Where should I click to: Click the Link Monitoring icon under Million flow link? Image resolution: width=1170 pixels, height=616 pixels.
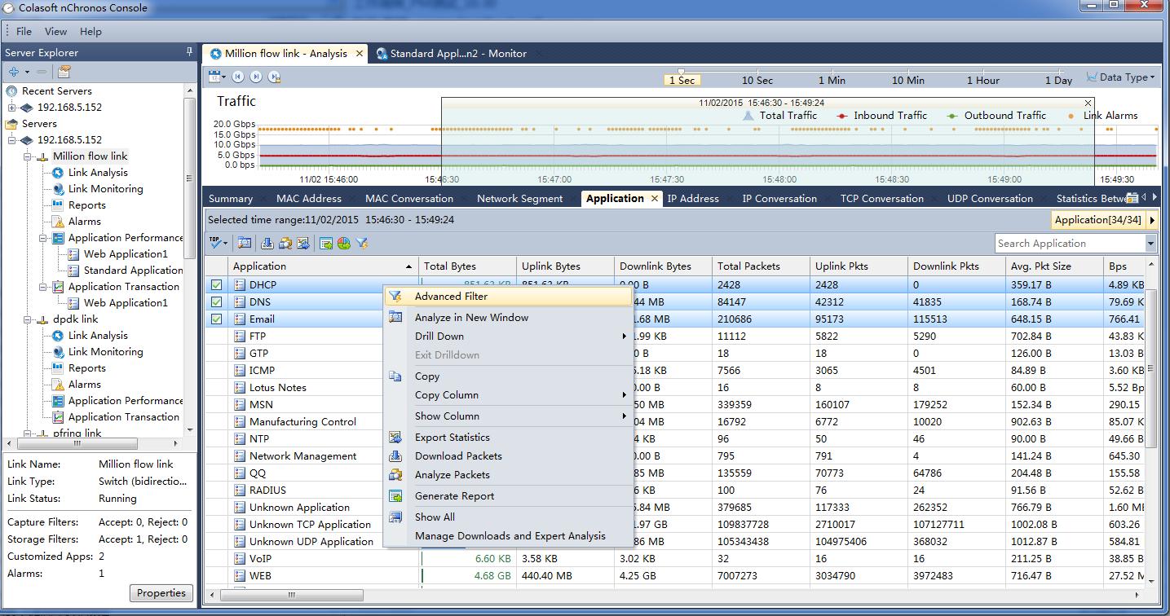click(x=58, y=189)
